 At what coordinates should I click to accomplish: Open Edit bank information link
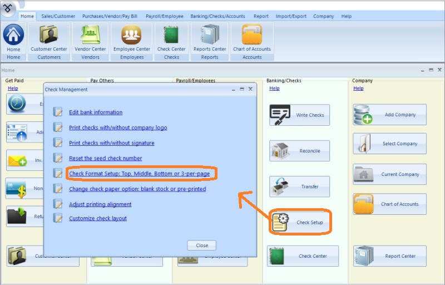pyautogui.click(x=96, y=112)
